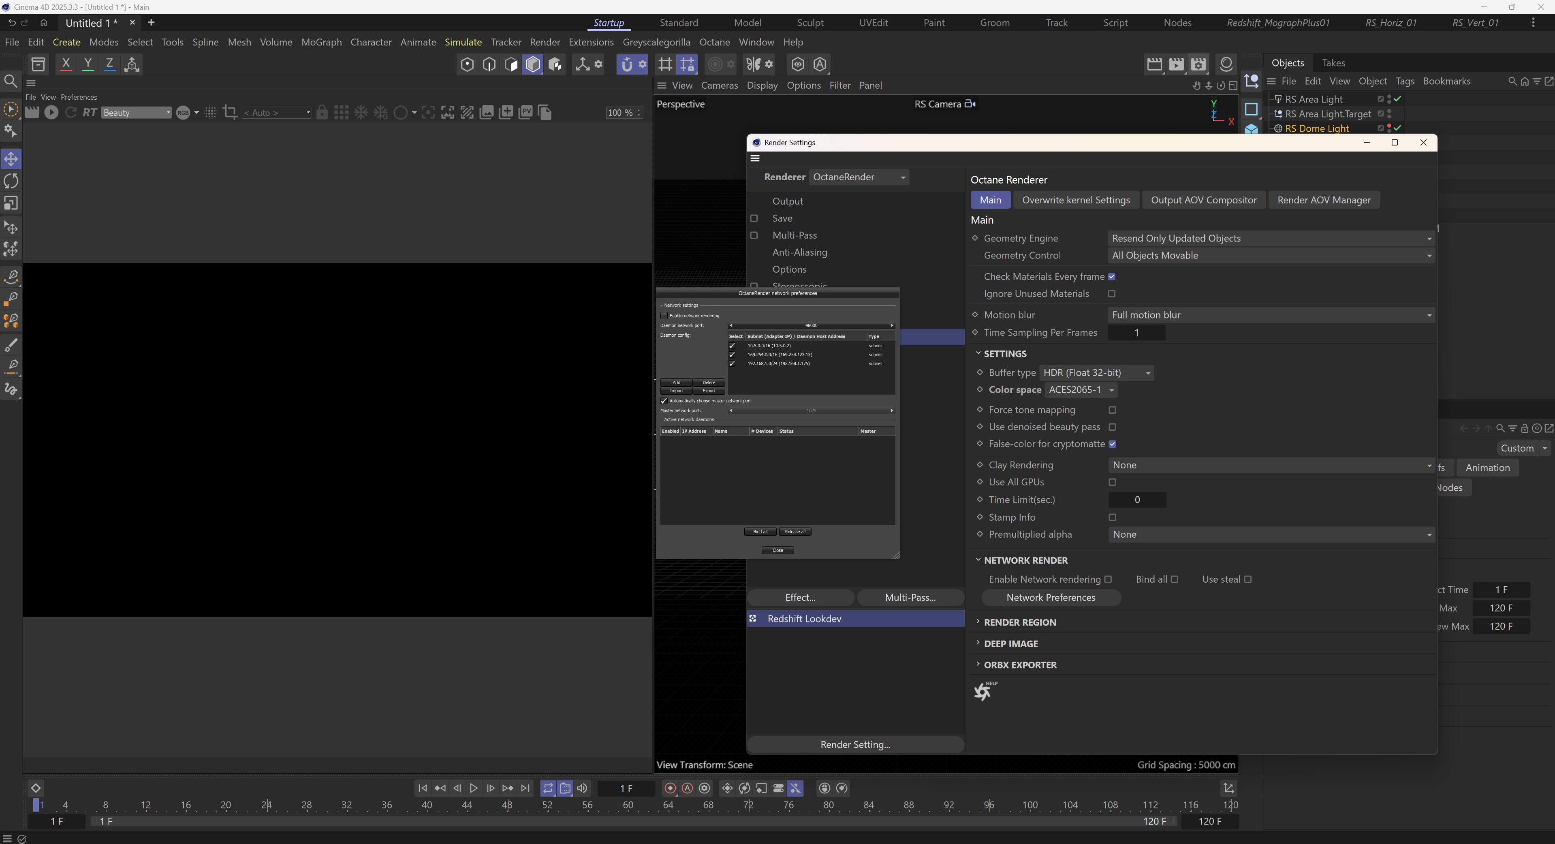Start Octane Live Viewer render play icon

51,112
